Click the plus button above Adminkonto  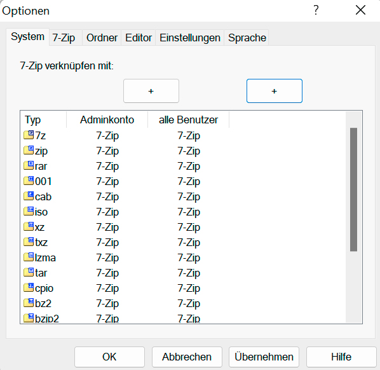click(x=151, y=91)
